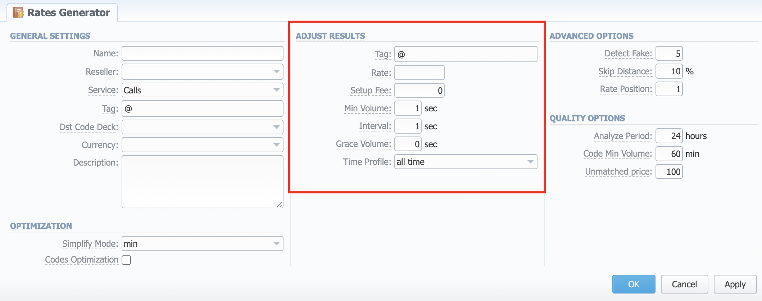Image resolution: width=762 pixels, height=301 pixels.
Task: Expand the Dst Code Deck dropdown
Action: pos(203,127)
